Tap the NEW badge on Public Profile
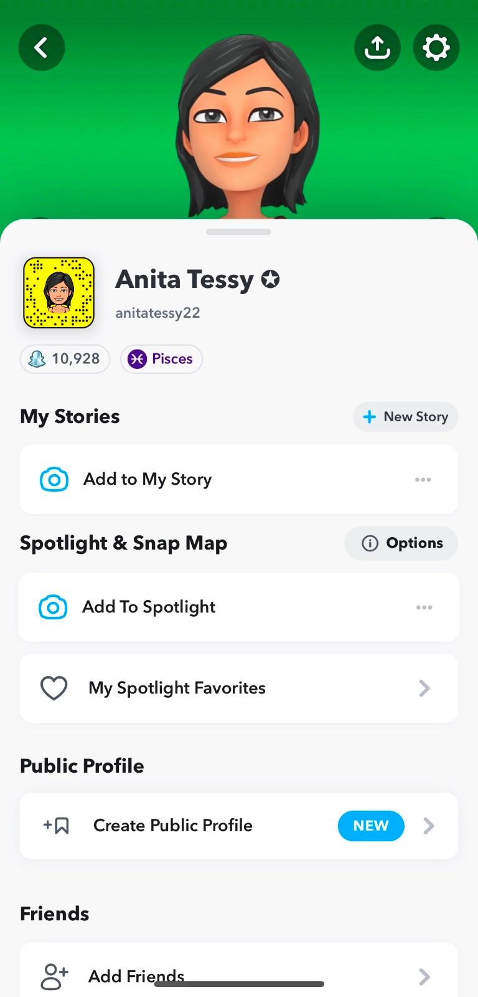Image resolution: width=478 pixels, height=997 pixels. pos(370,826)
